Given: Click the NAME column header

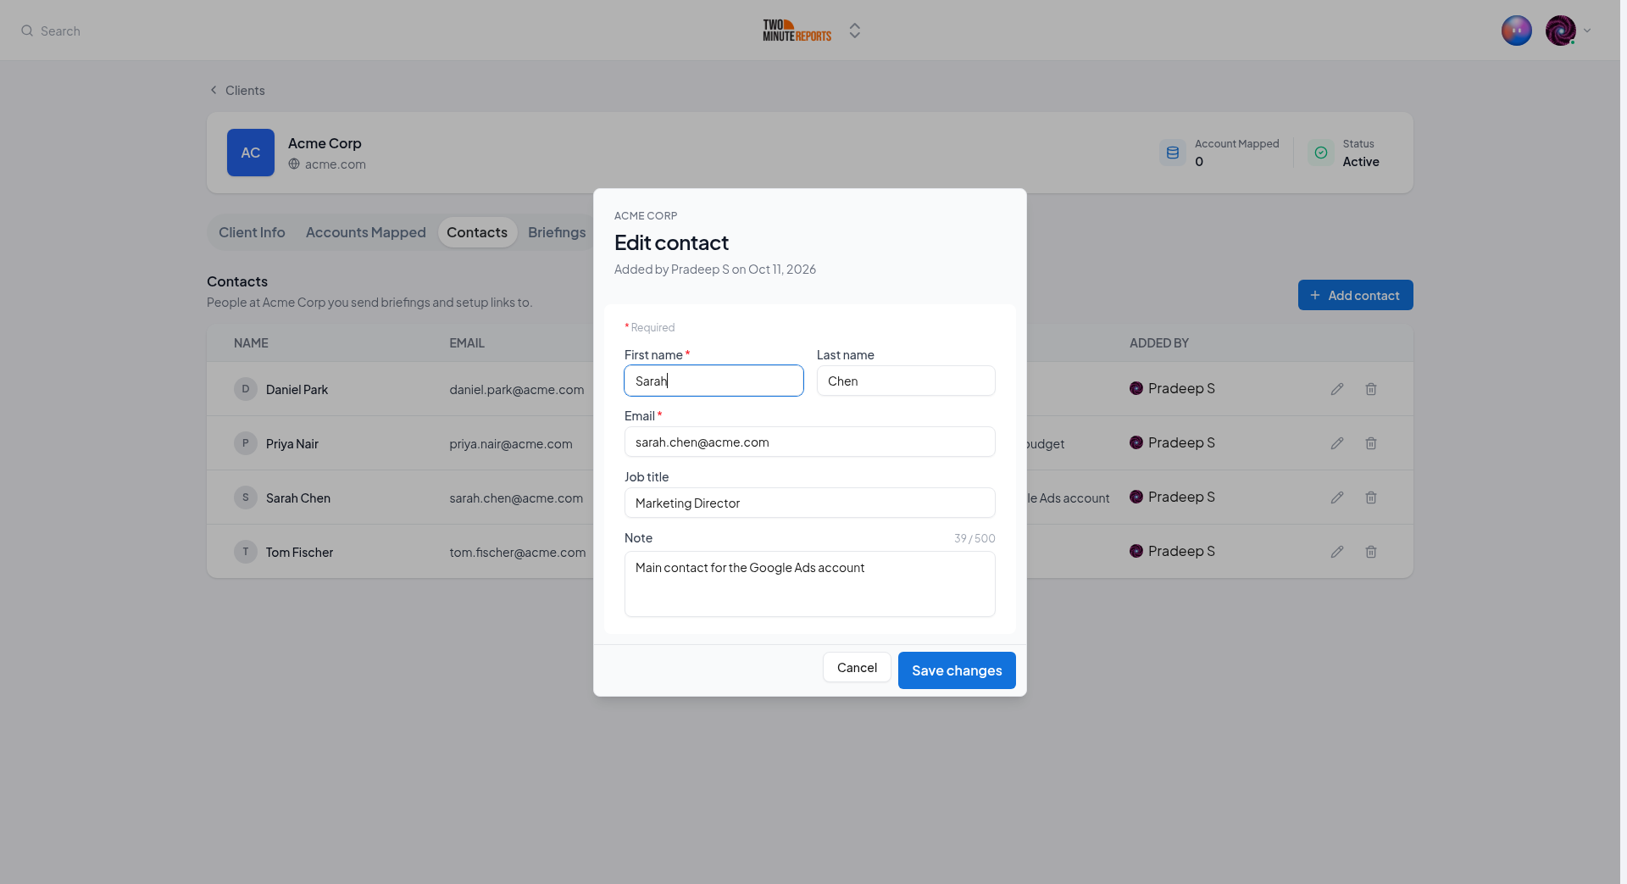Looking at the screenshot, I should point(251,343).
